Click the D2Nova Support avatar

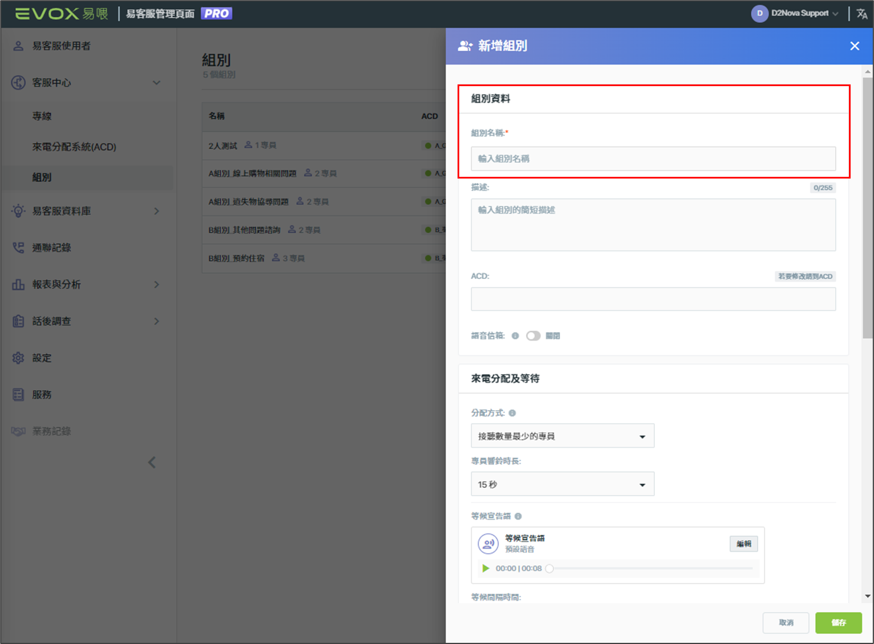click(759, 14)
